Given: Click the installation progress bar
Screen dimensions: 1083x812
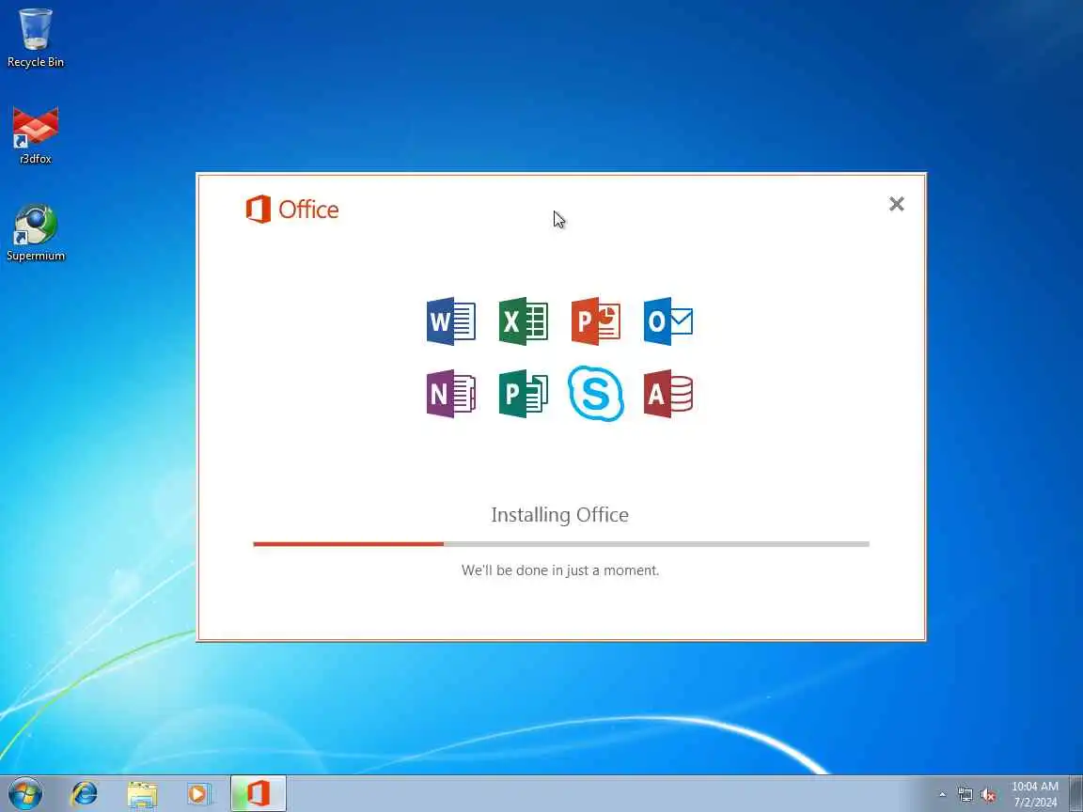Looking at the screenshot, I should [x=561, y=544].
